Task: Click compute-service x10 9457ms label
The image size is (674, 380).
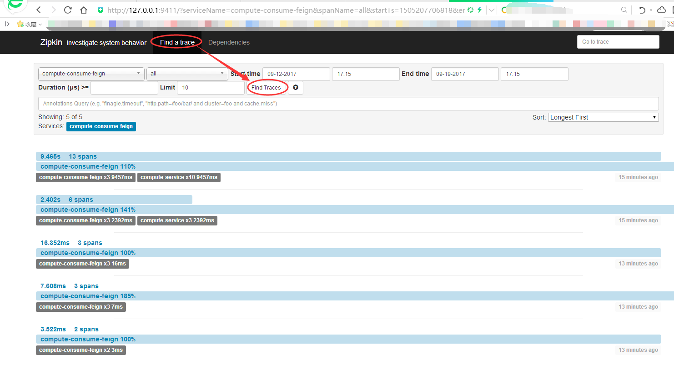Action: 179,177
